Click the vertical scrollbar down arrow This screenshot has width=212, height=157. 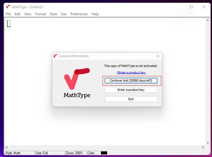click(208, 143)
